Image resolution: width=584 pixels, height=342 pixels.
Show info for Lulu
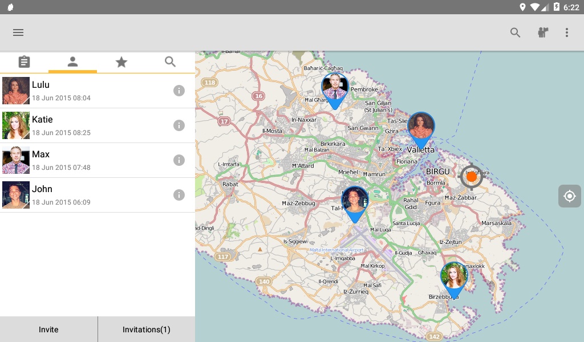[179, 91]
